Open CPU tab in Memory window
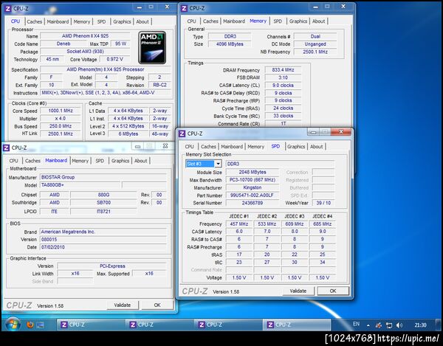Screen dimensions: 443x346 (191, 21)
